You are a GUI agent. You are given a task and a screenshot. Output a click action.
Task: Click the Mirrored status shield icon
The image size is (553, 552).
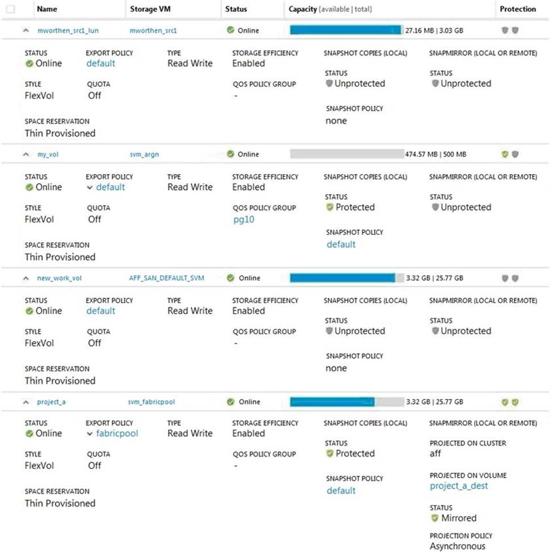coord(435,518)
